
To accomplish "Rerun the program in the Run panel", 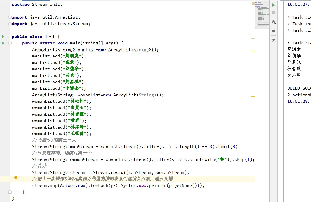I will 273,5.
